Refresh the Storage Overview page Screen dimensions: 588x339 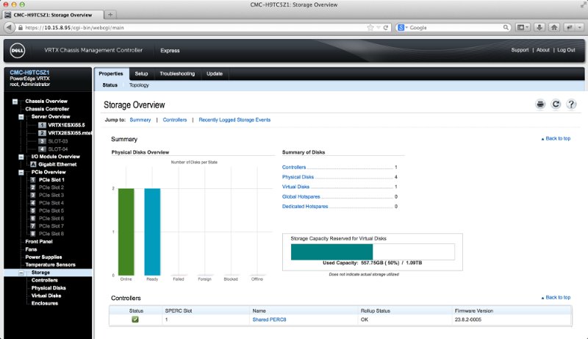pyautogui.click(x=556, y=104)
